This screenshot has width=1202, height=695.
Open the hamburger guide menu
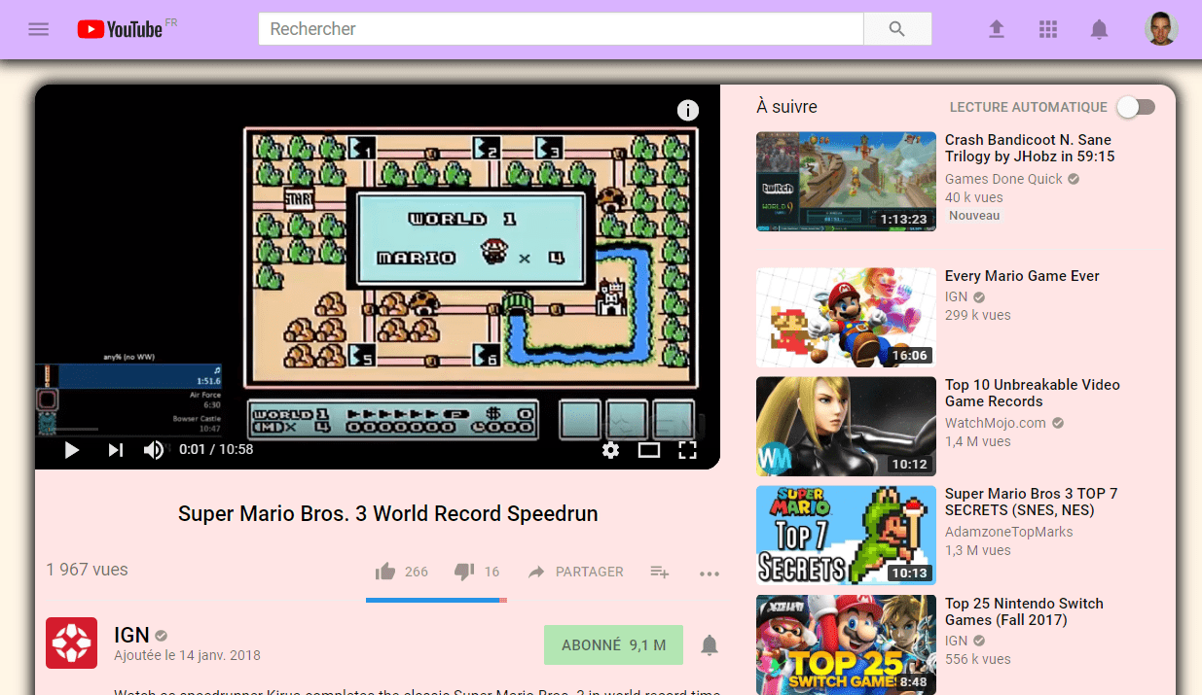38,29
